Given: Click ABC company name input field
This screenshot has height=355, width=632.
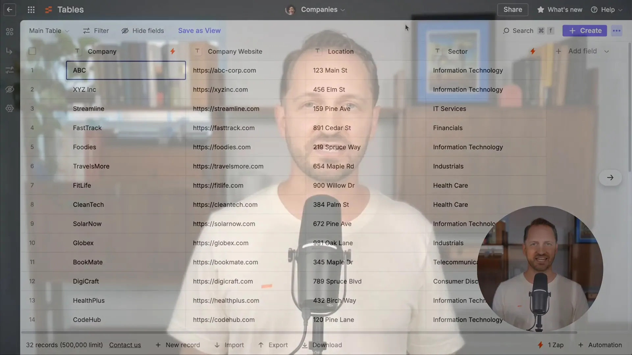Looking at the screenshot, I should click(126, 70).
